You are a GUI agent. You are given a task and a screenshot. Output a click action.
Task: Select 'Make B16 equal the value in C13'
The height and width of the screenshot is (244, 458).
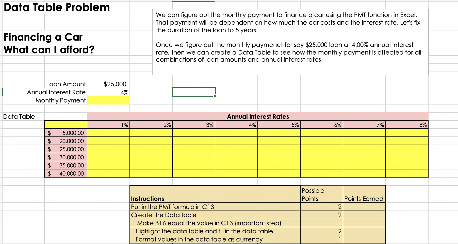(x=215, y=223)
